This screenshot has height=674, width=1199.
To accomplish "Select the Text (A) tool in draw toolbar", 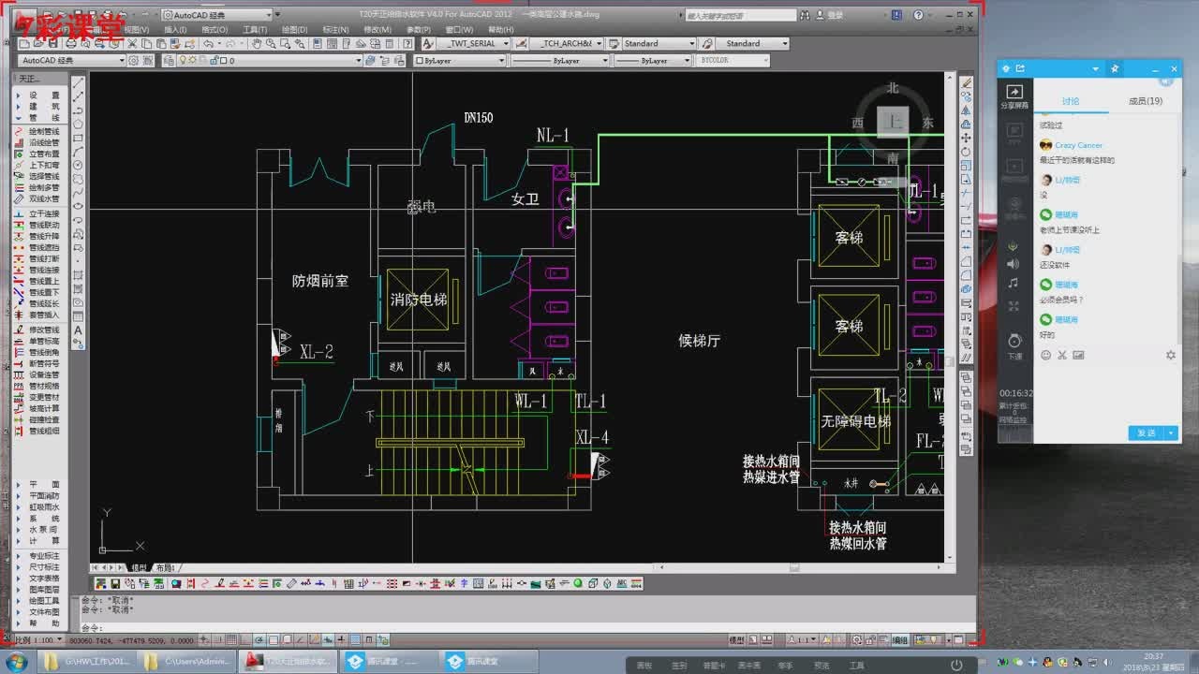I will [x=79, y=330].
